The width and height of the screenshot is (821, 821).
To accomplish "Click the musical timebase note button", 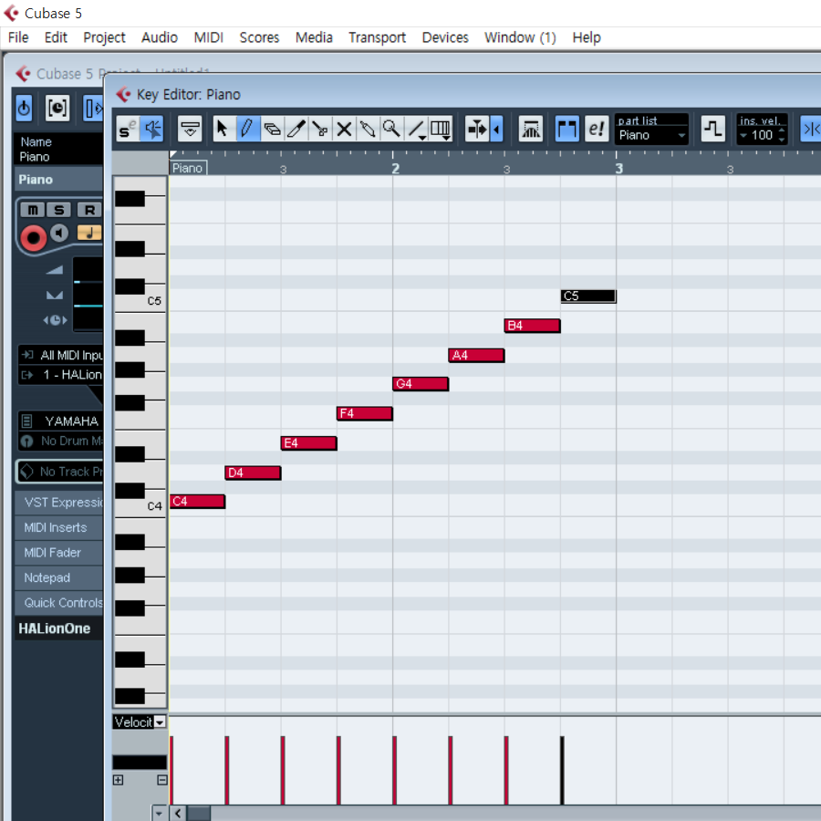I will coord(89,232).
